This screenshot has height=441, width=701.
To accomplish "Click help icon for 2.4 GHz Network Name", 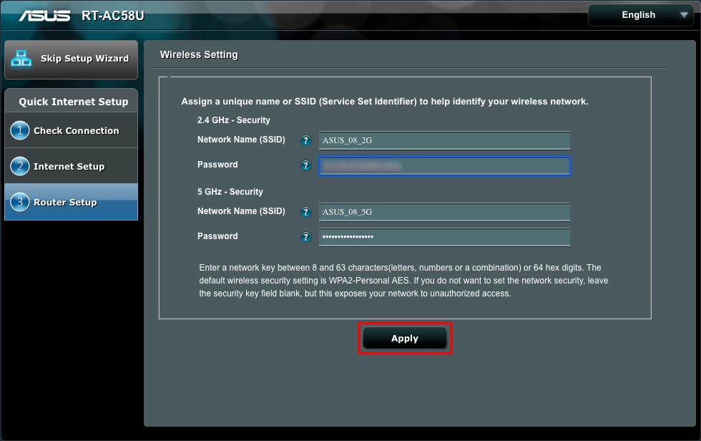I will click(x=306, y=140).
